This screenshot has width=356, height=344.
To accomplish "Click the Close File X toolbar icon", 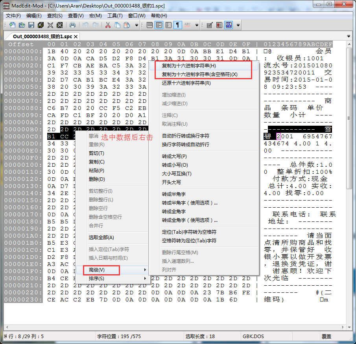I will point(50,25).
